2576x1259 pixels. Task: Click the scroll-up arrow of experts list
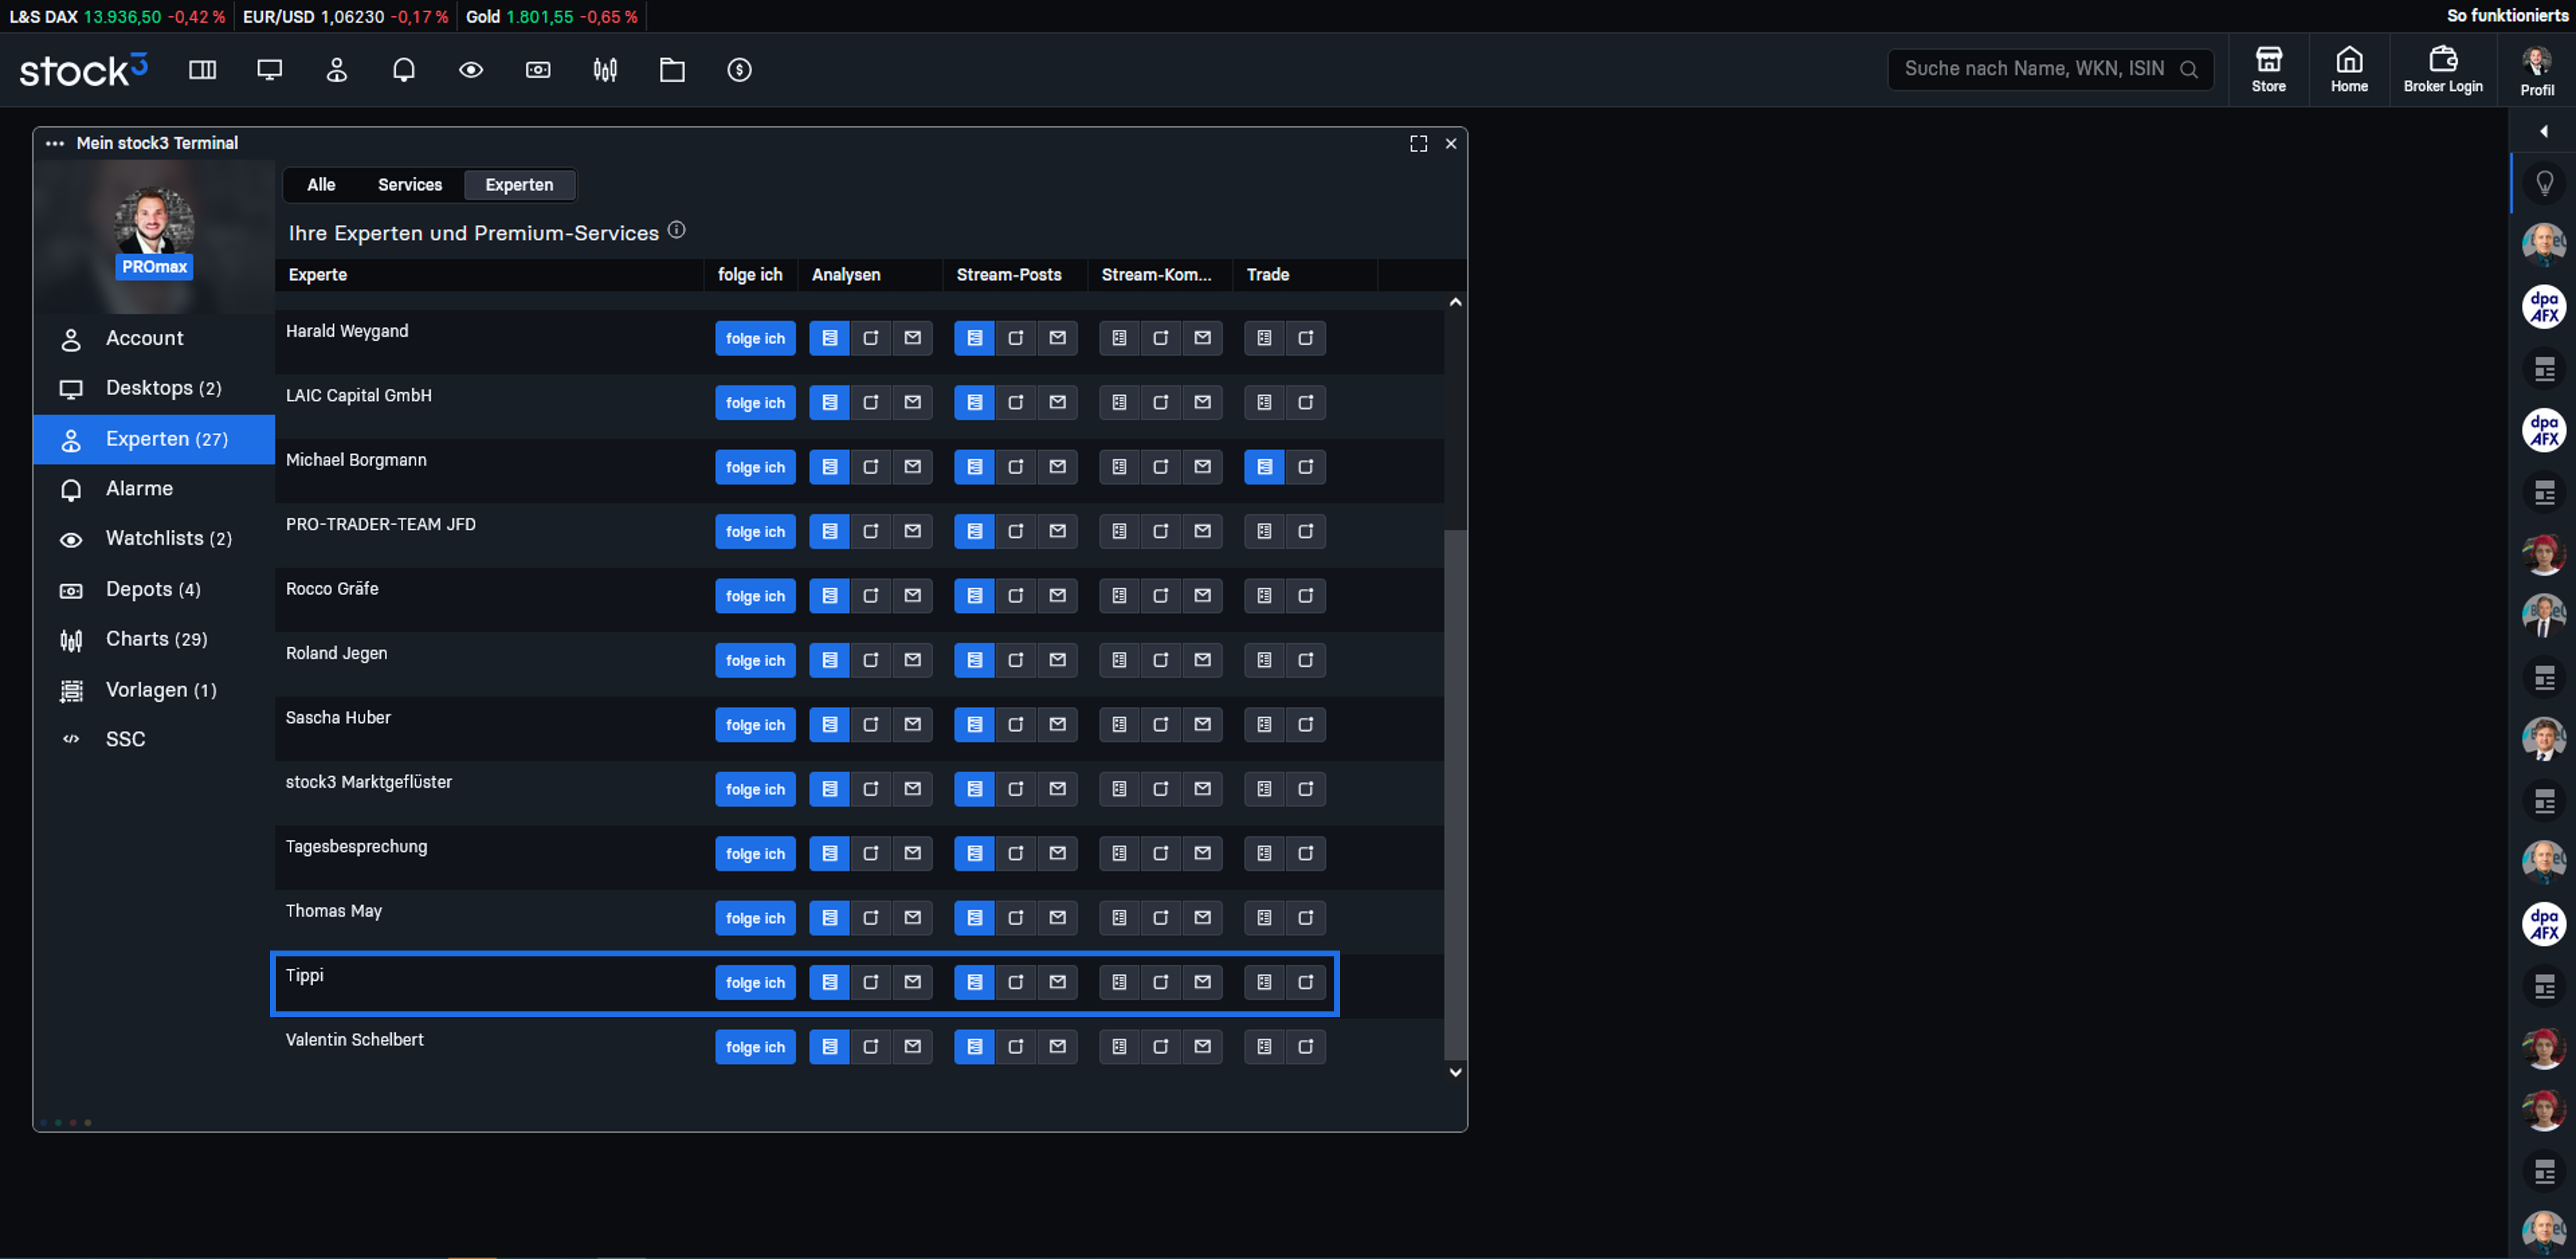(x=1455, y=302)
